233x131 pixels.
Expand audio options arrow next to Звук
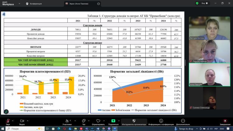[x=13, y=121]
